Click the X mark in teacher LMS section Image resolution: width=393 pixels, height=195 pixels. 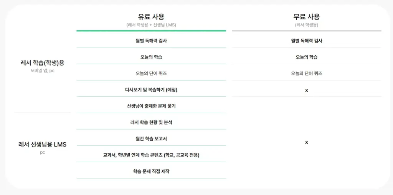pos(306,142)
